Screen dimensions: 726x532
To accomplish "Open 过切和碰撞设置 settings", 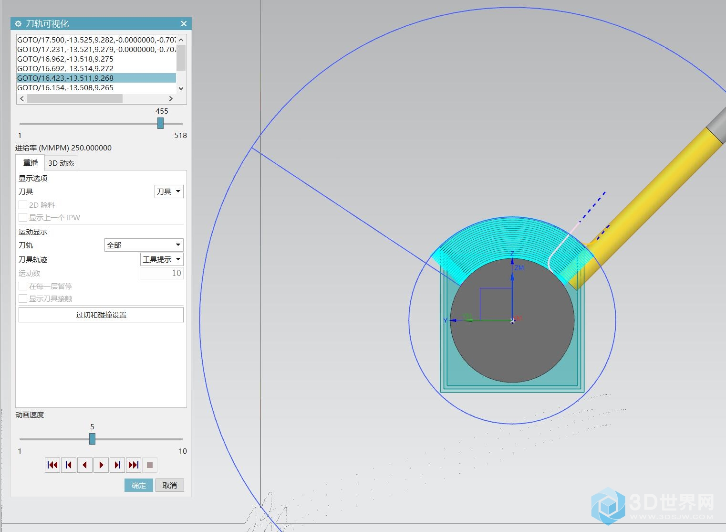I will 101,315.
